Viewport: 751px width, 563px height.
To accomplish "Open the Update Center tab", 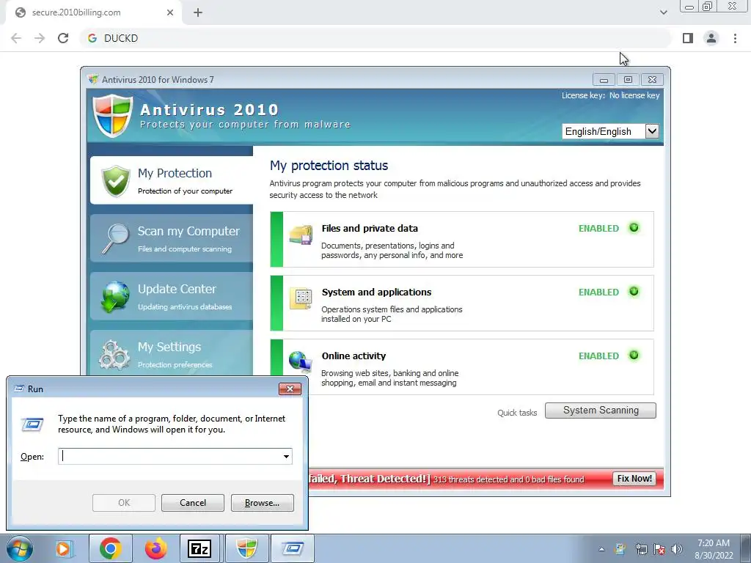I will [x=172, y=296].
